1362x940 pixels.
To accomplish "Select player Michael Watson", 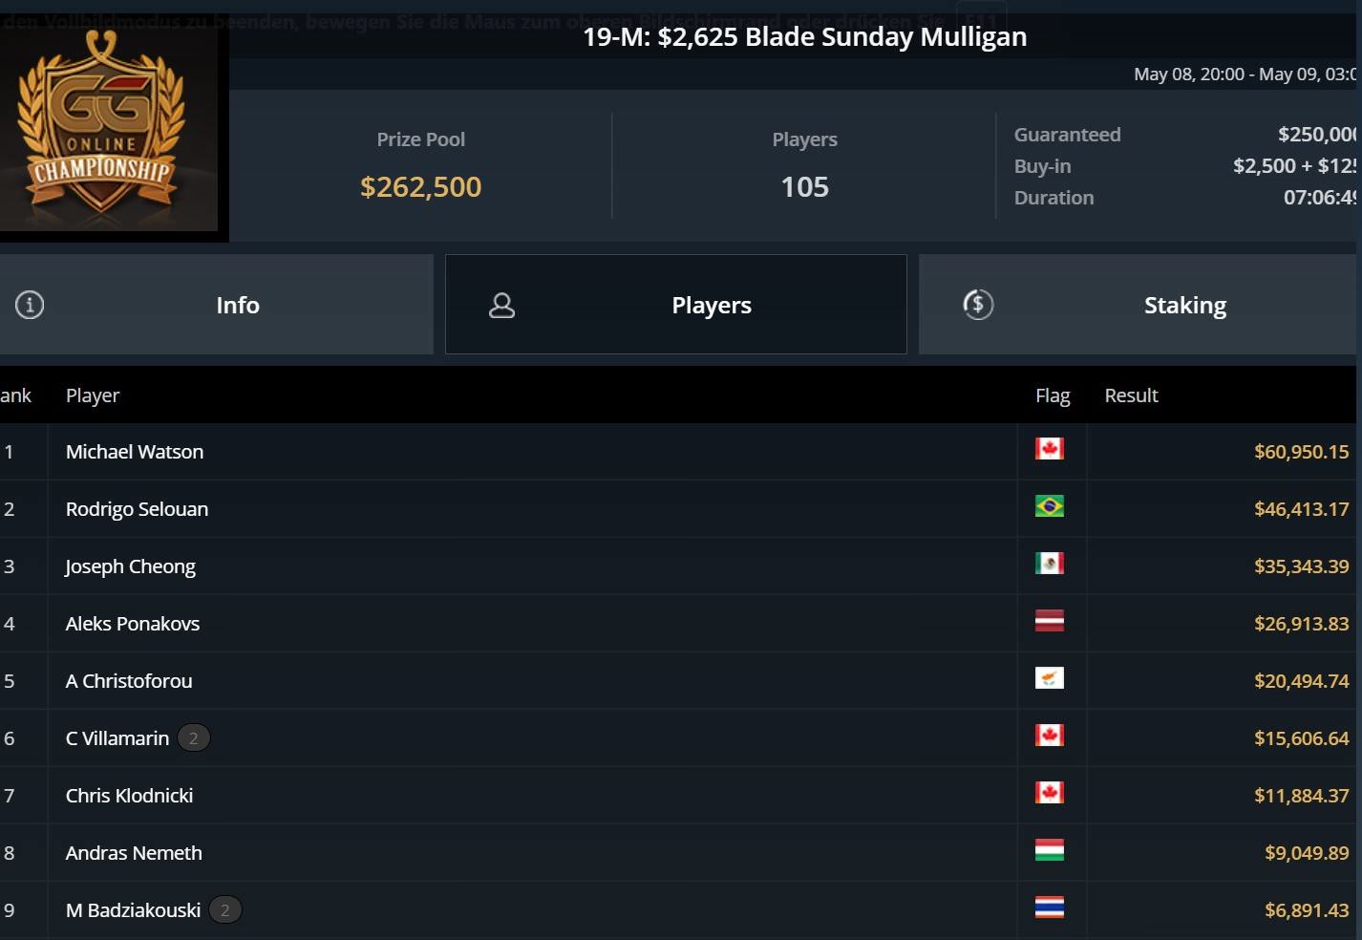I will pyautogui.click(x=135, y=452).
